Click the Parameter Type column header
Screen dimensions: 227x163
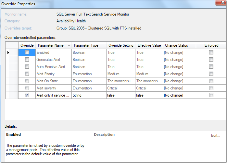pyautogui.click(x=89, y=45)
